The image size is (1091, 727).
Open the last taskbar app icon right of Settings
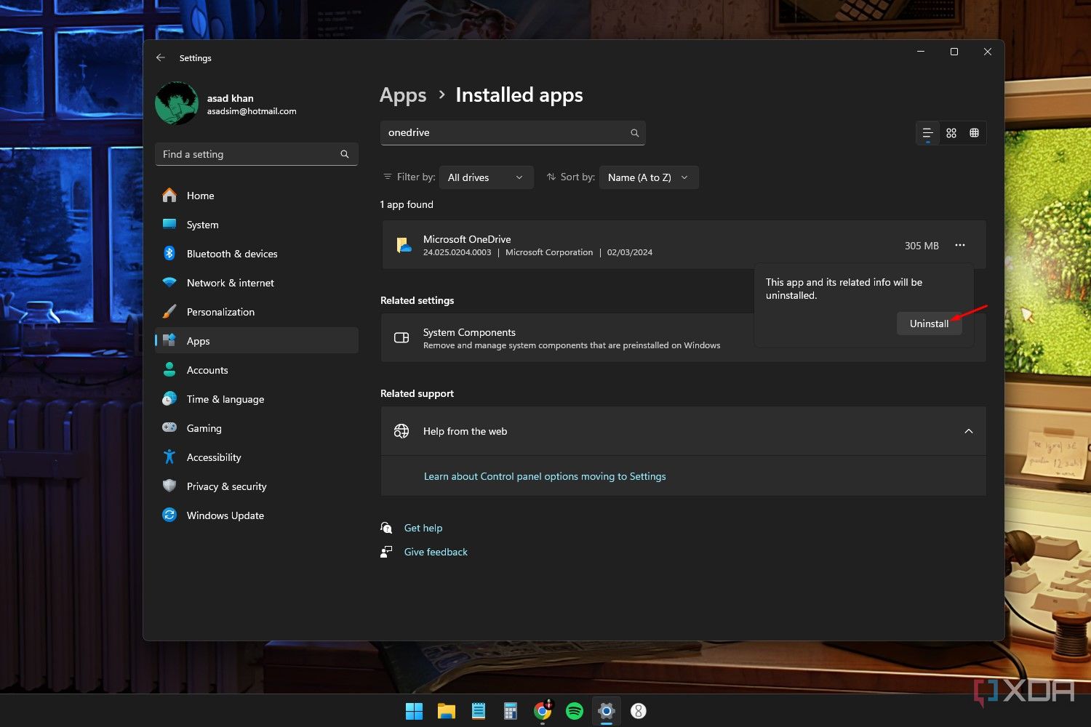[639, 711]
